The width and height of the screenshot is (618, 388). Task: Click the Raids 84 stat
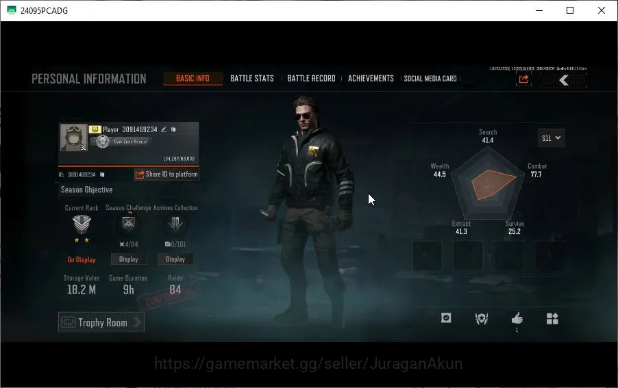[175, 285]
